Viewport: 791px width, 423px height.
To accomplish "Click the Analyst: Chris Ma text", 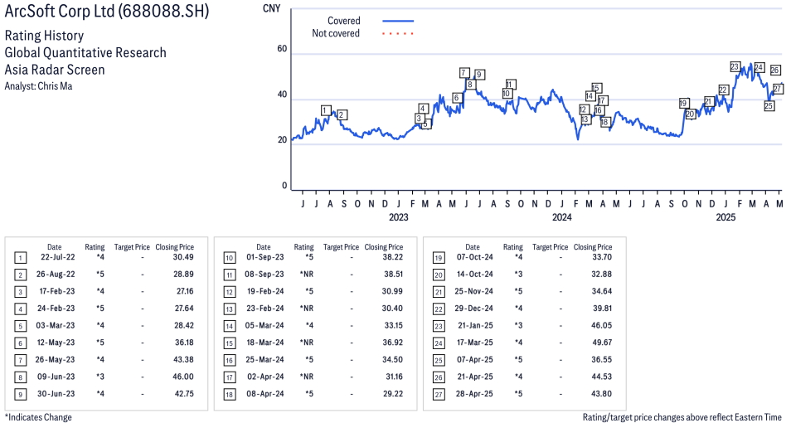I will (38, 86).
